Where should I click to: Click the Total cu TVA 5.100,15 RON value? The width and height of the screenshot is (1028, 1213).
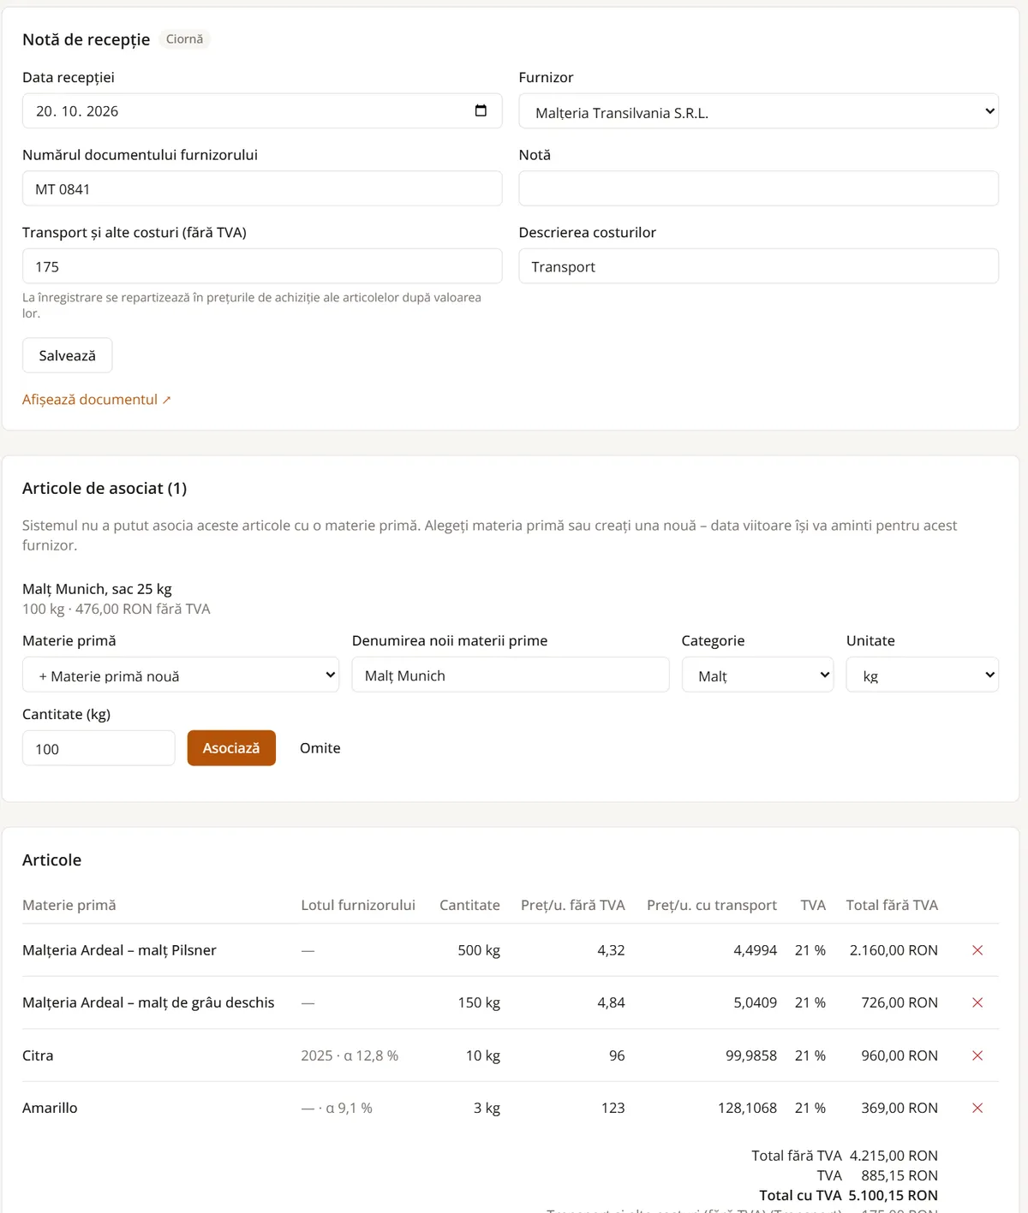[x=894, y=1195]
